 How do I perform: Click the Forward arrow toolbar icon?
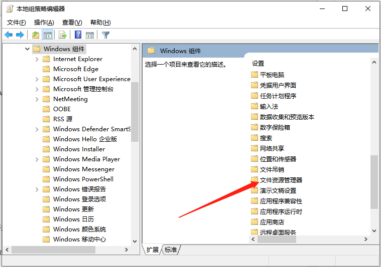tap(20, 35)
